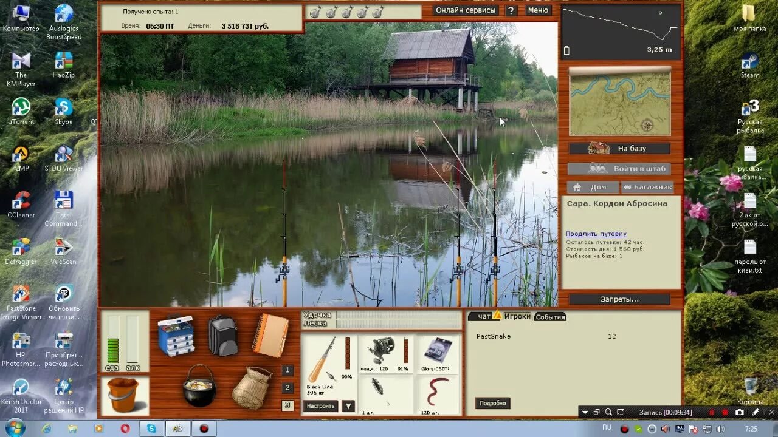
Task: Open the Меню button
Action: tap(538, 10)
